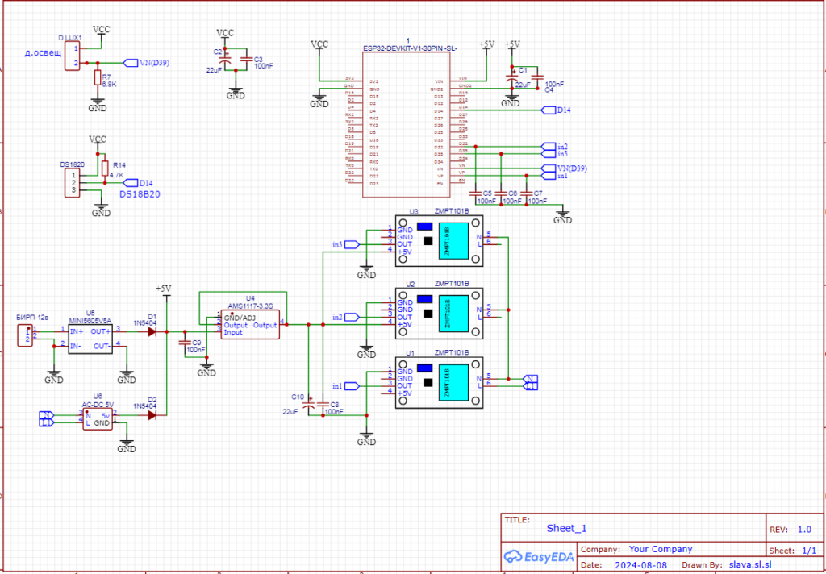This screenshot has height=574, width=826.
Task: Click the Sheet_1 title field
Action: tap(566, 529)
